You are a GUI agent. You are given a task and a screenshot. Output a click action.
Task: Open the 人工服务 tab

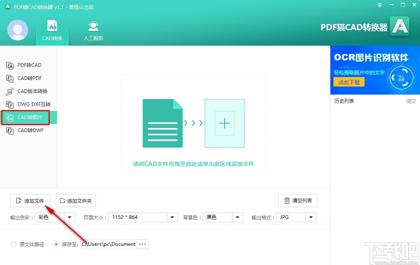[93, 31]
